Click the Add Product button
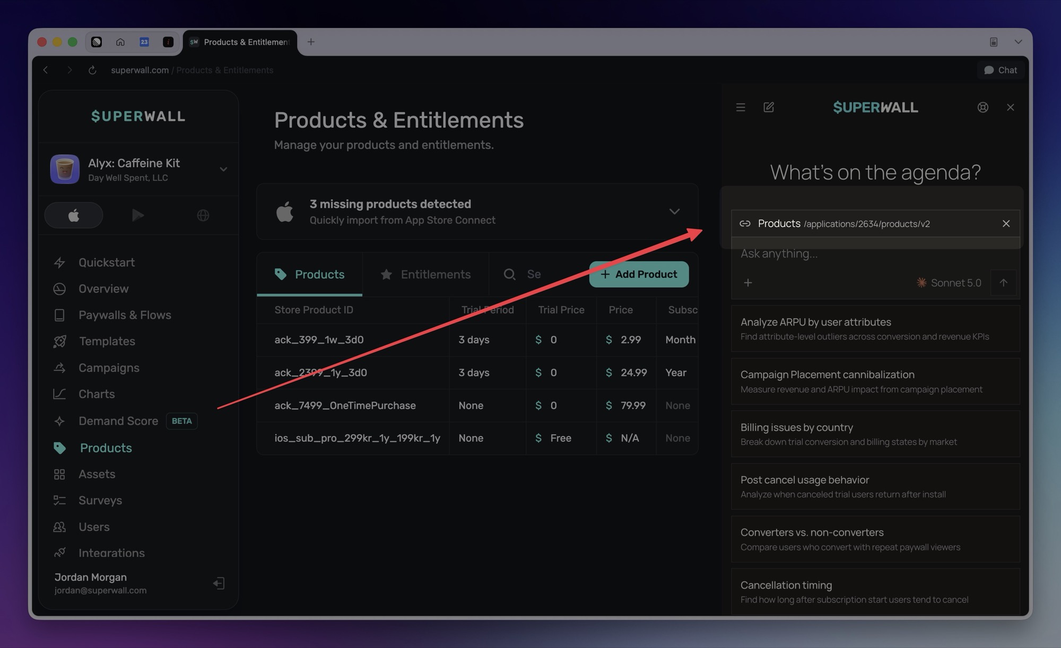Screen dimensions: 1061x648 point(639,274)
